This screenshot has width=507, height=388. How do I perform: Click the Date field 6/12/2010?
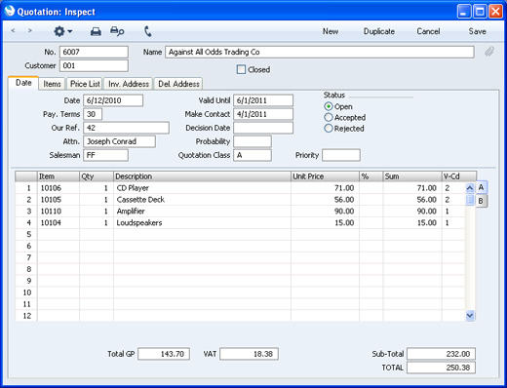point(113,100)
